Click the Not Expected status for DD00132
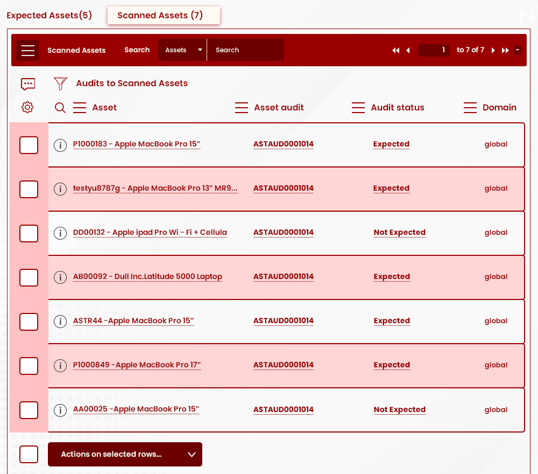The height and width of the screenshot is (474, 538). tap(399, 232)
